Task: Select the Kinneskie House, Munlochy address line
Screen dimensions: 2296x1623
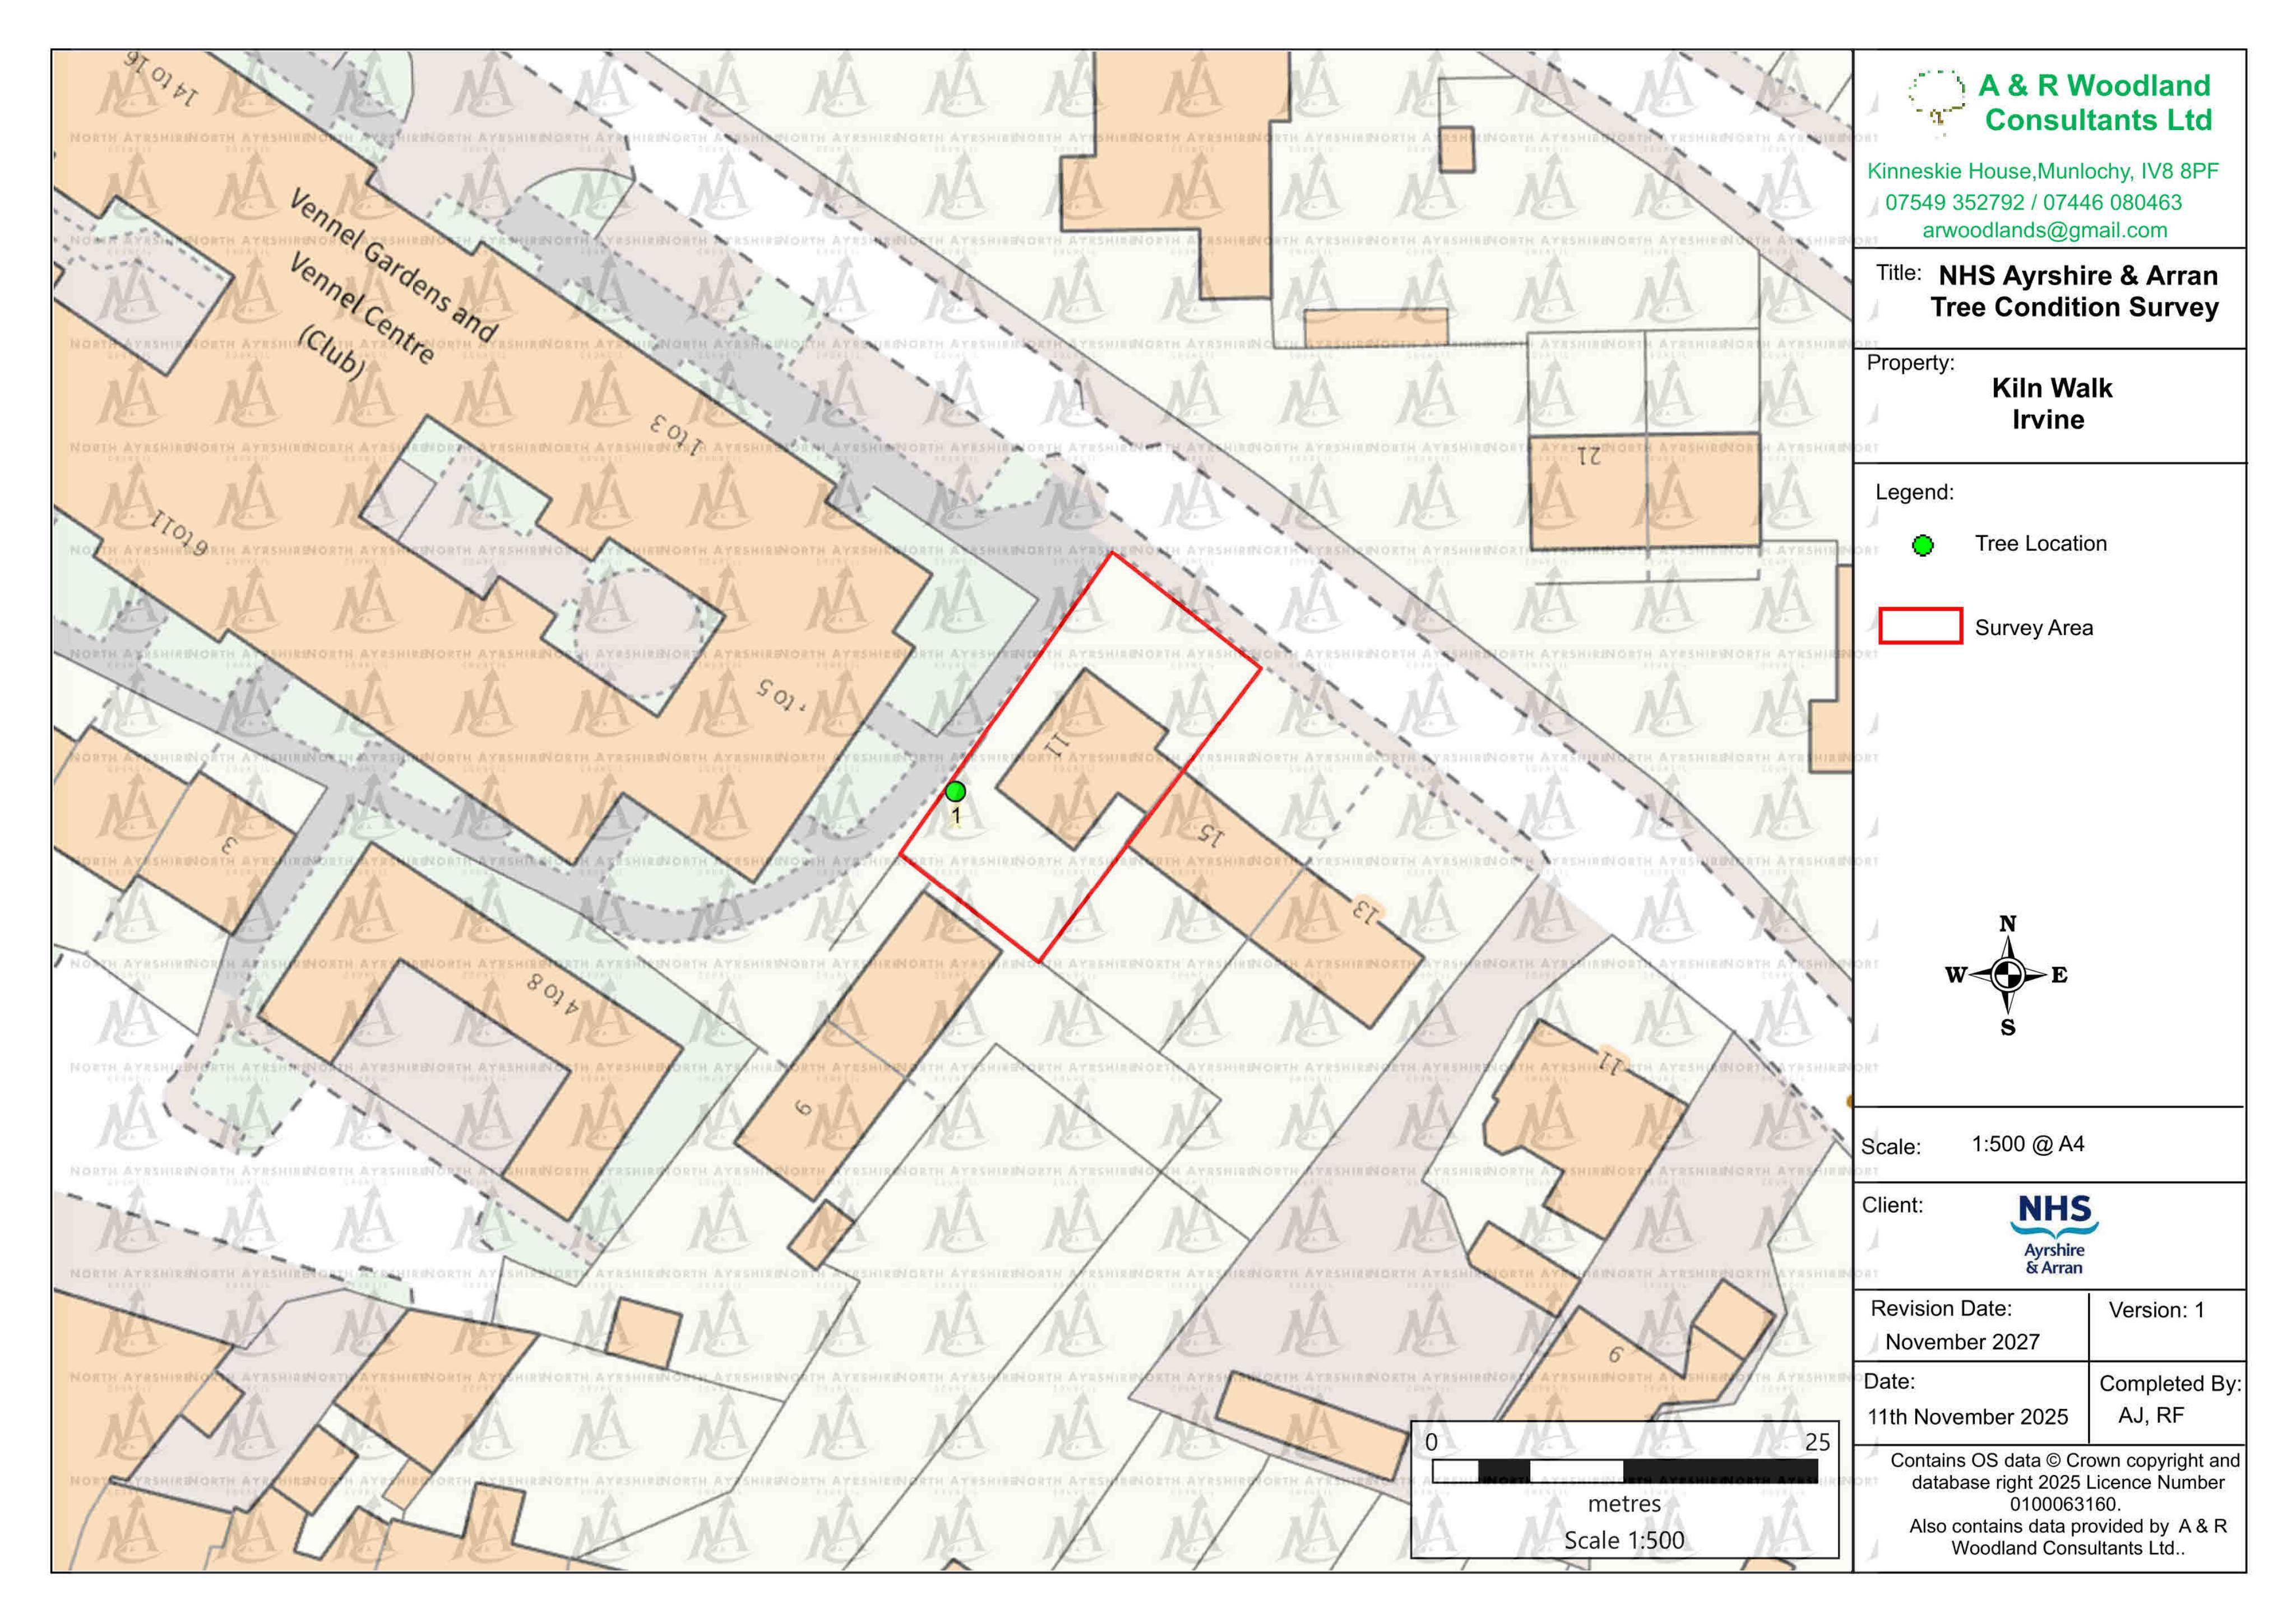Action: [2043, 171]
